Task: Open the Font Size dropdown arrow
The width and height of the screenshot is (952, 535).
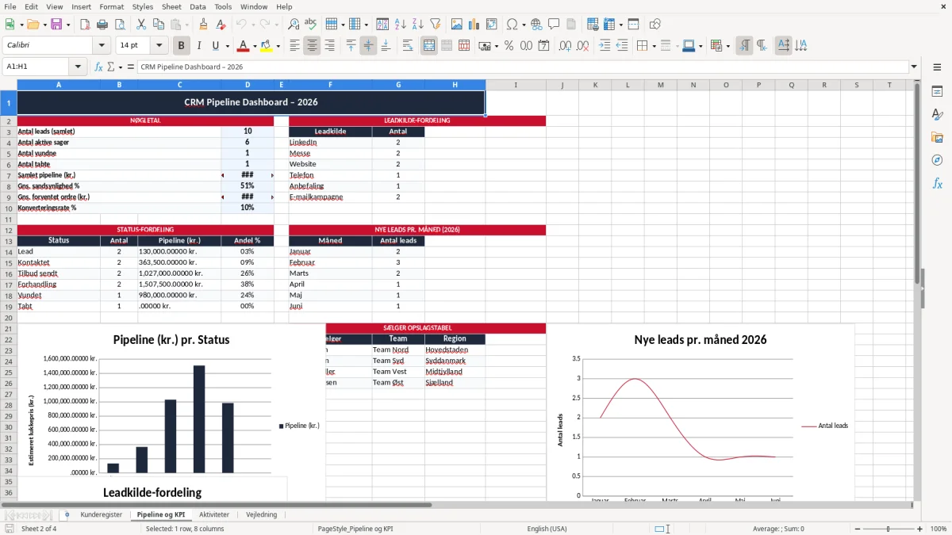Action: (159, 46)
